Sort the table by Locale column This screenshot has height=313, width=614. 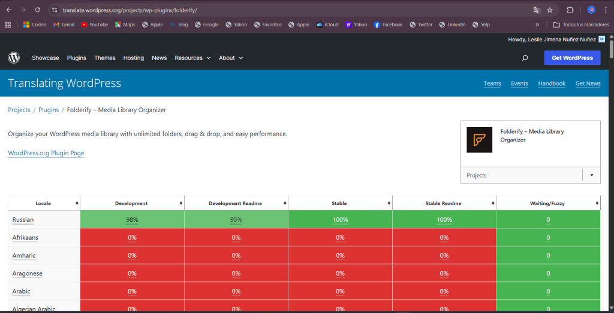click(x=44, y=203)
